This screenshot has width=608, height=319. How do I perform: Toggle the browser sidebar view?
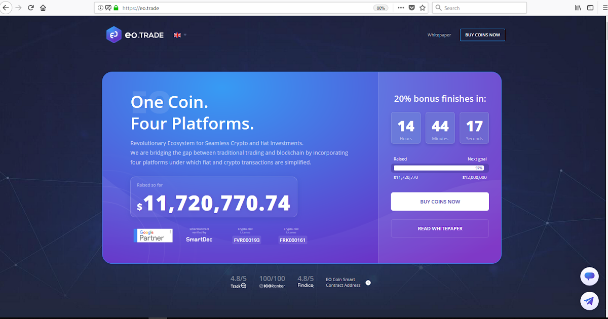click(x=590, y=8)
